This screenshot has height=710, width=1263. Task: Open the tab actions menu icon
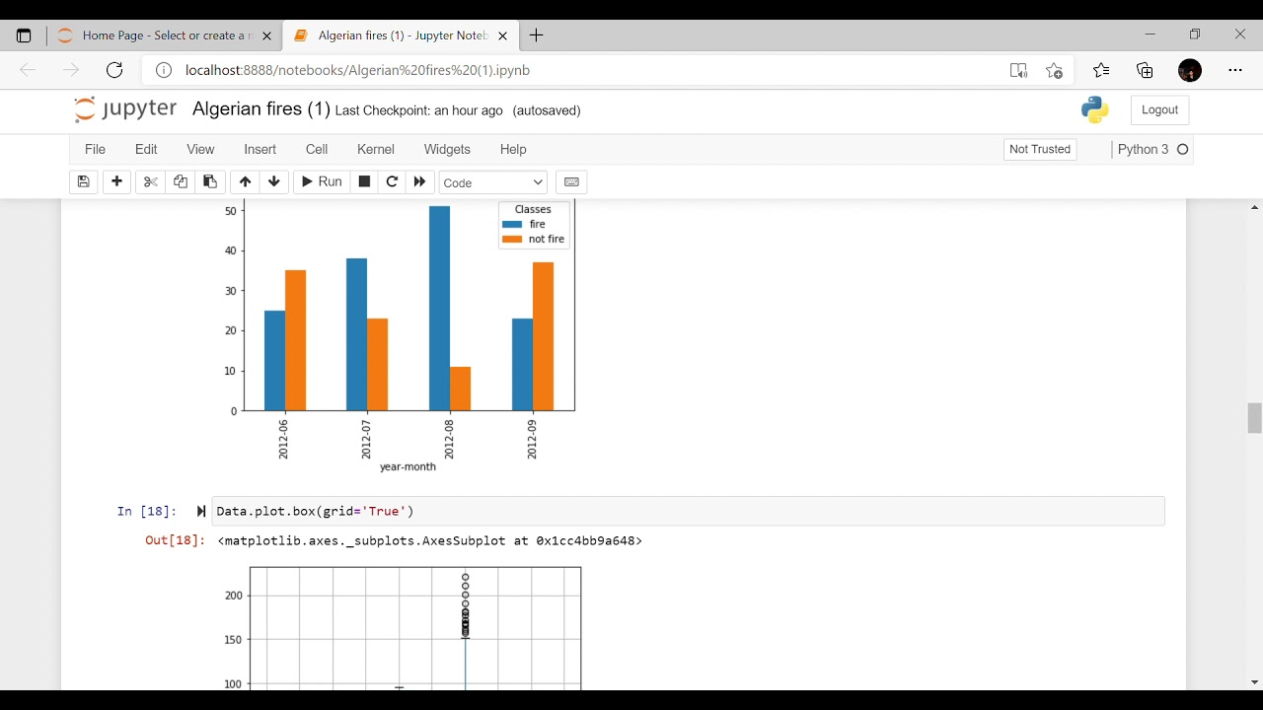[x=24, y=35]
